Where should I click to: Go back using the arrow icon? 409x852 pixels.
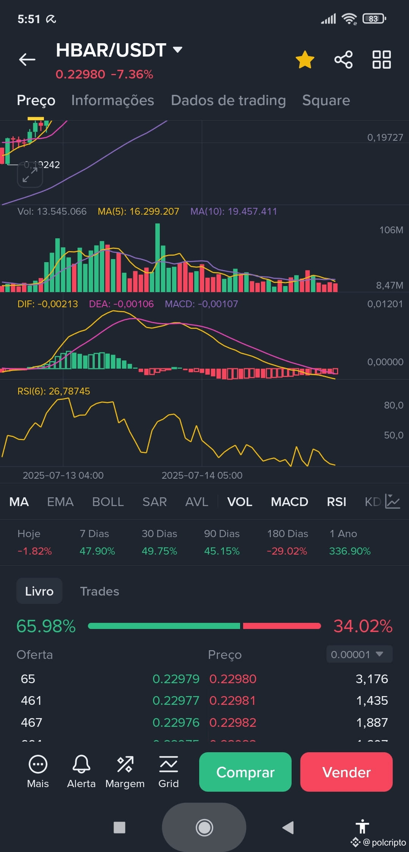tap(27, 60)
